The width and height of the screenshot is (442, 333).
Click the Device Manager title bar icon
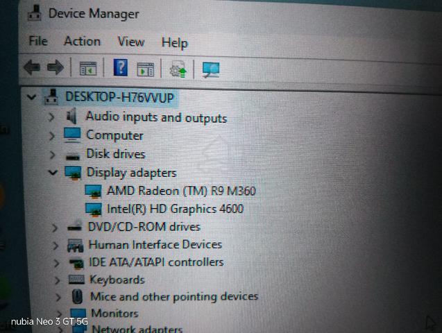[35, 13]
